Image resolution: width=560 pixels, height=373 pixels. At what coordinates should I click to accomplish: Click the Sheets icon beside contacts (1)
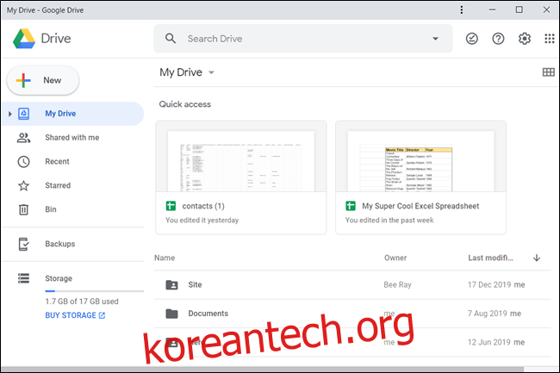171,206
